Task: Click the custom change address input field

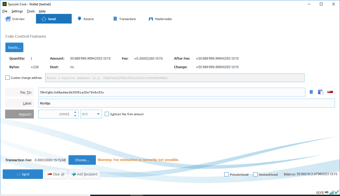Action: (x=175, y=78)
